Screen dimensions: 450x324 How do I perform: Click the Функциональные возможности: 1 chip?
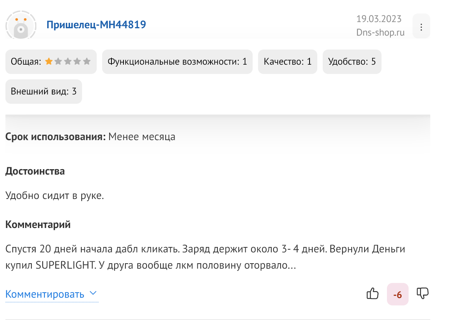(x=177, y=62)
